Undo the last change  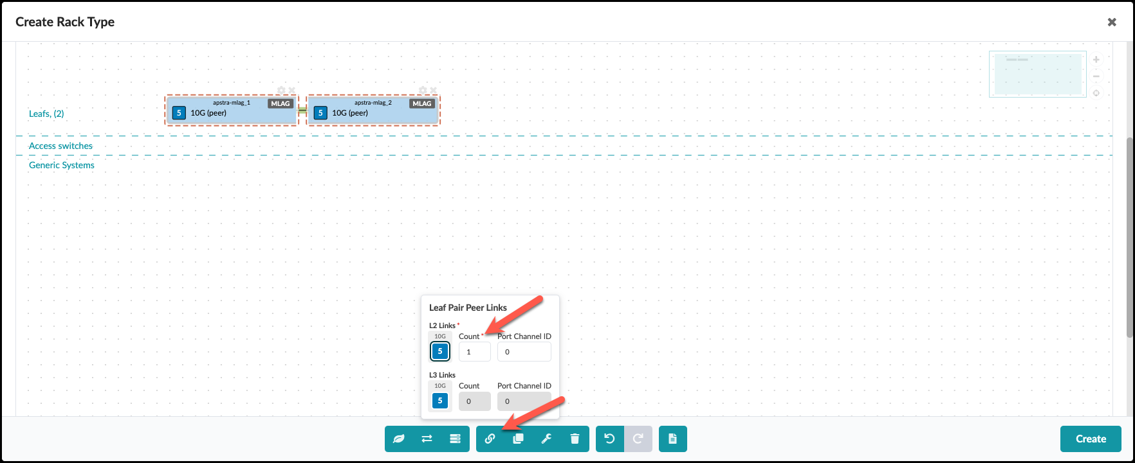[609, 439]
